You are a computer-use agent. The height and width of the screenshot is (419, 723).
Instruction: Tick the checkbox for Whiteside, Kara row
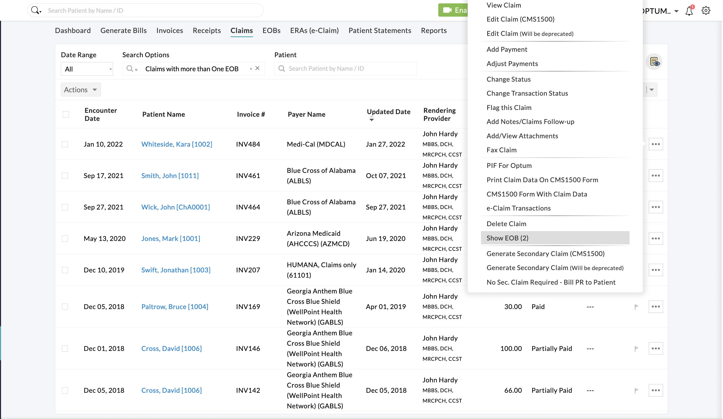tap(65, 144)
